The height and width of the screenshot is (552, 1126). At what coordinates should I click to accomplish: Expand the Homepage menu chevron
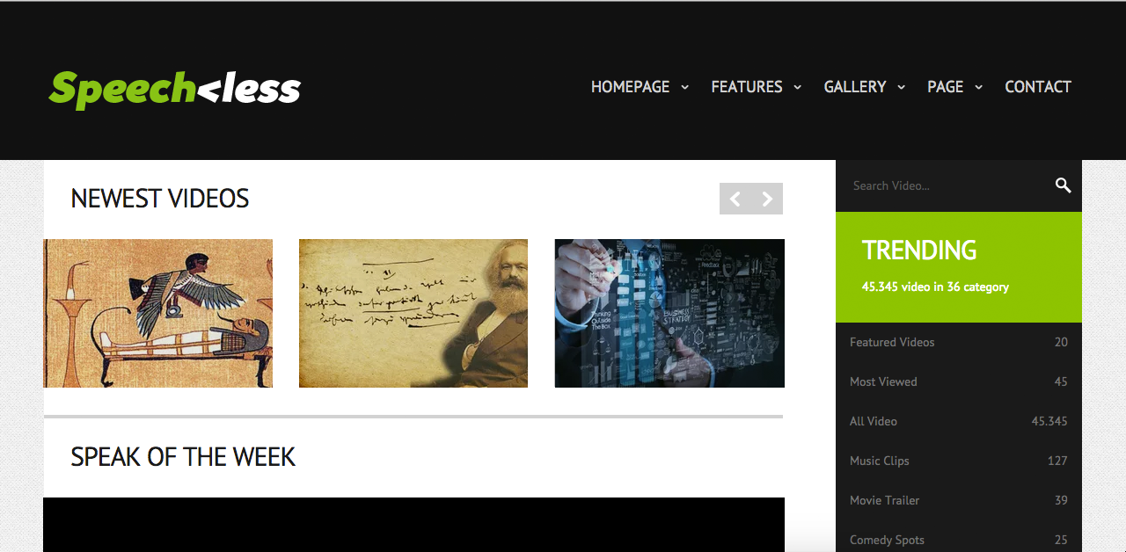(x=684, y=87)
